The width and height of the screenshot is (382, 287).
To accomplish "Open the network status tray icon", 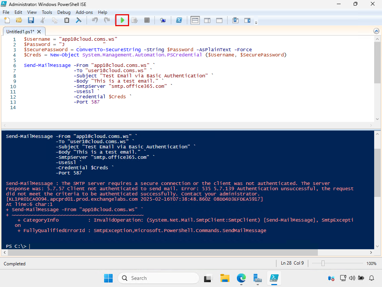I will pyautogui.click(x=343, y=278).
